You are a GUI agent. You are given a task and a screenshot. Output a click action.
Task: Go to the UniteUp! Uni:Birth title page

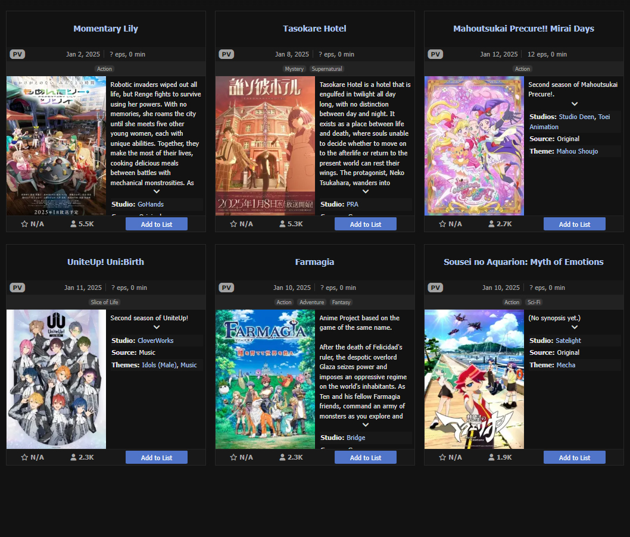click(105, 262)
